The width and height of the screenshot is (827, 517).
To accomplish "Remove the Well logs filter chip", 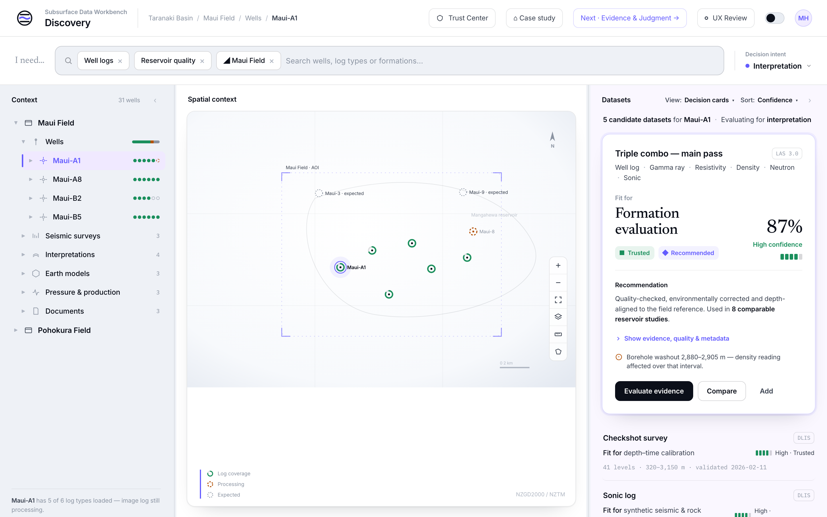I will pos(120,61).
